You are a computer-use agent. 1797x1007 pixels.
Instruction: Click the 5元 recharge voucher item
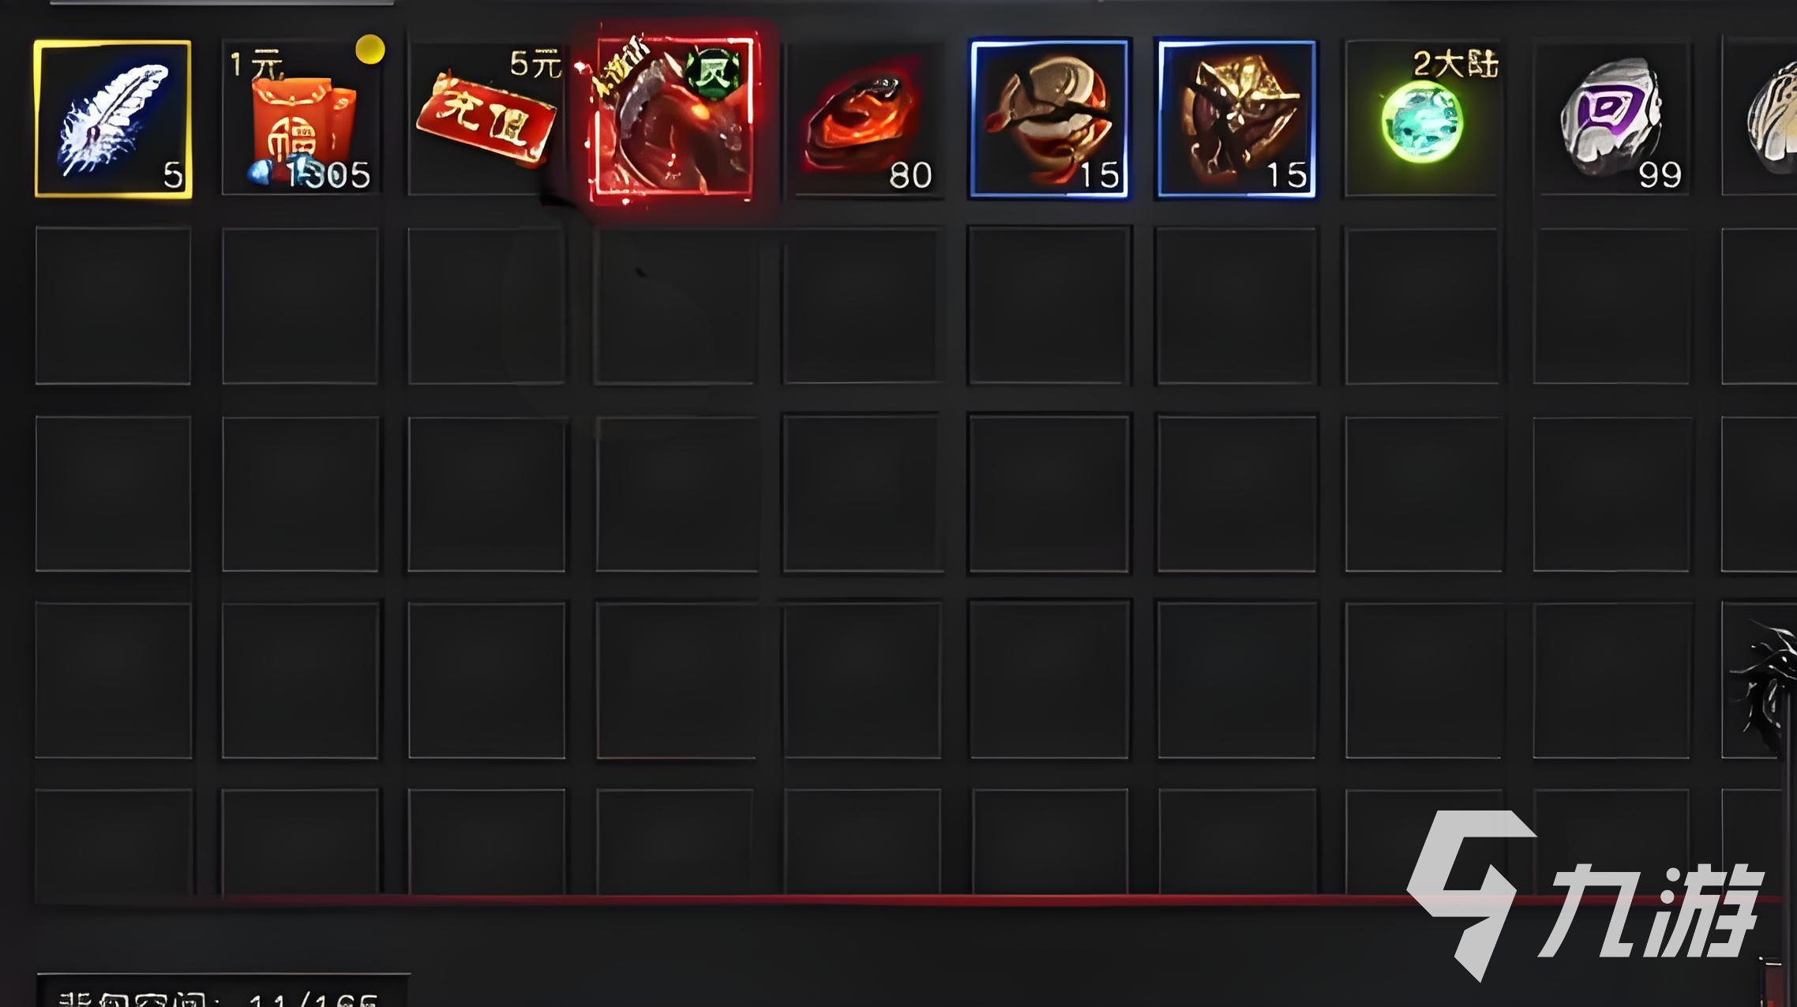point(486,118)
